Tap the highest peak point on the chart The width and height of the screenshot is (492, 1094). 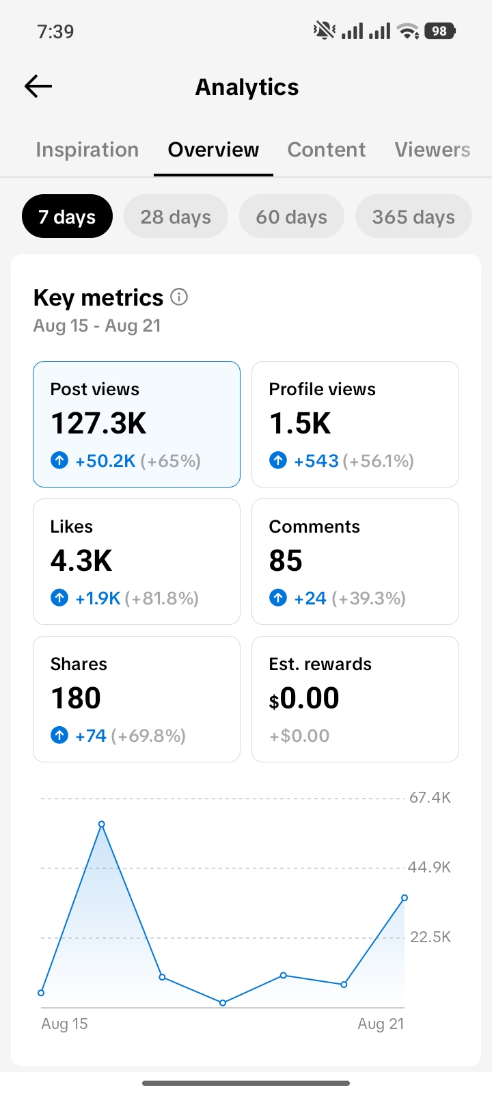tap(102, 824)
